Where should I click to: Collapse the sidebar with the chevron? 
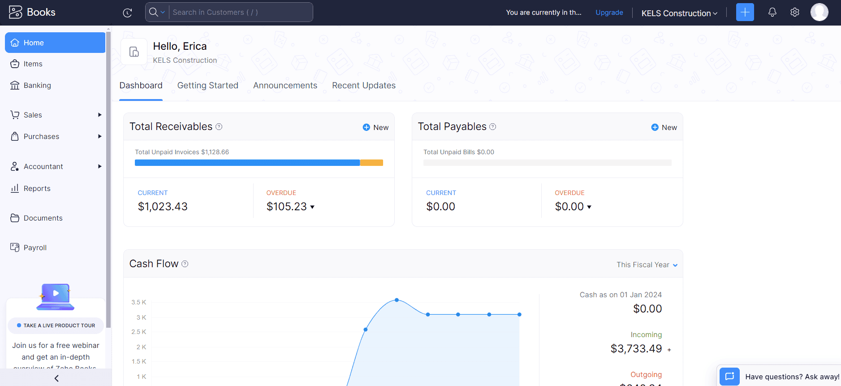click(x=56, y=378)
